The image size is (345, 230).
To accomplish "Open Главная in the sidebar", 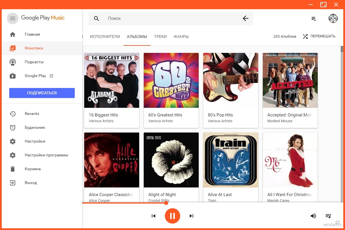I will coord(42,34).
